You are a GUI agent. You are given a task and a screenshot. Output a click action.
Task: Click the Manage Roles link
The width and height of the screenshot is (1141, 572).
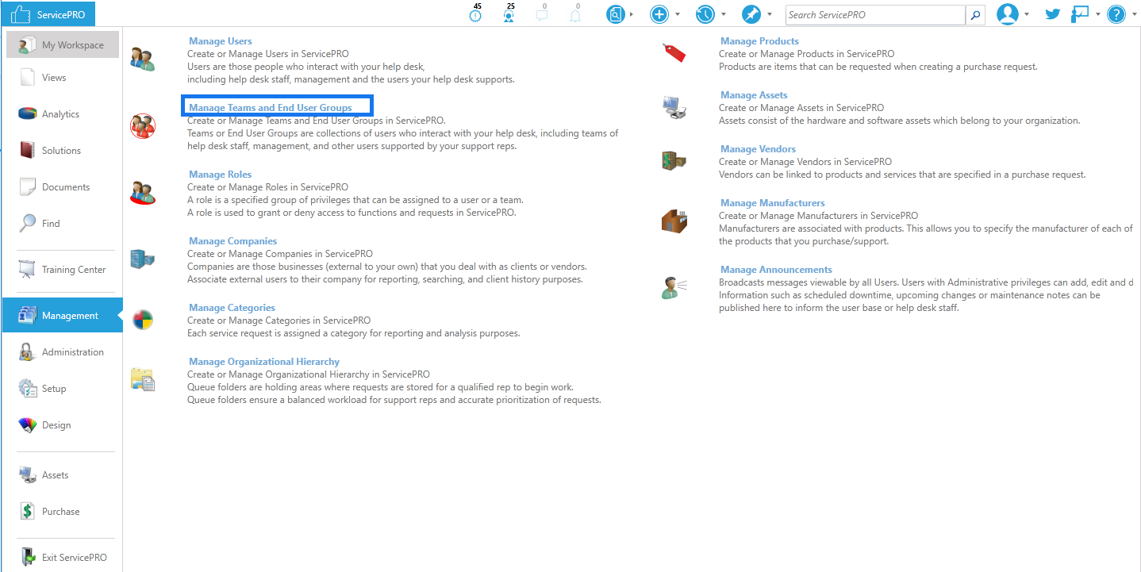[221, 175]
